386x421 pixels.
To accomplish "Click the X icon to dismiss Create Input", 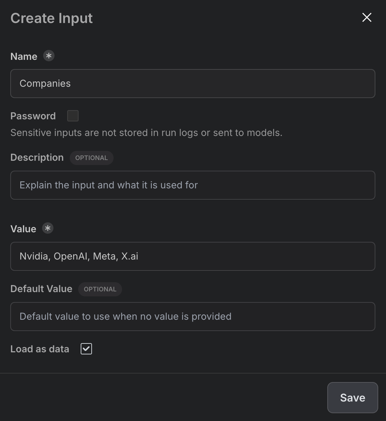I will tap(367, 17).
